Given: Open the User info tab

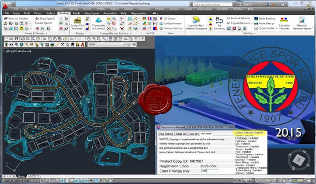Looking at the screenshot, I should point(194,134).
